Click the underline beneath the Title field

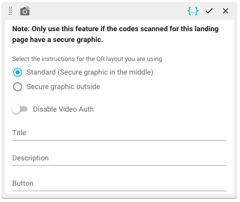click(x=119, y=140)
